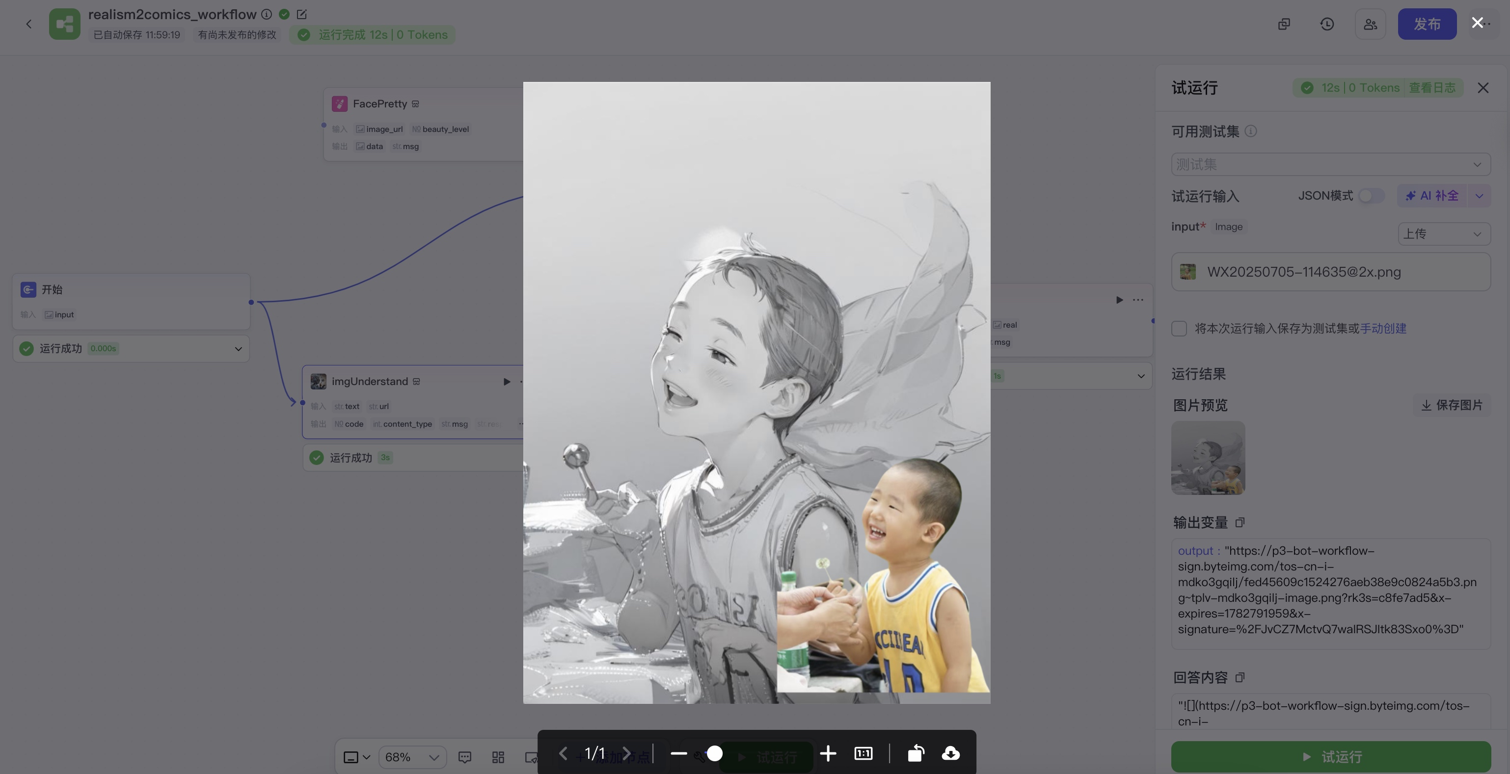Rotate the previewed image
The width and height of the screenshot is (1510, 774).
[916, 753]
